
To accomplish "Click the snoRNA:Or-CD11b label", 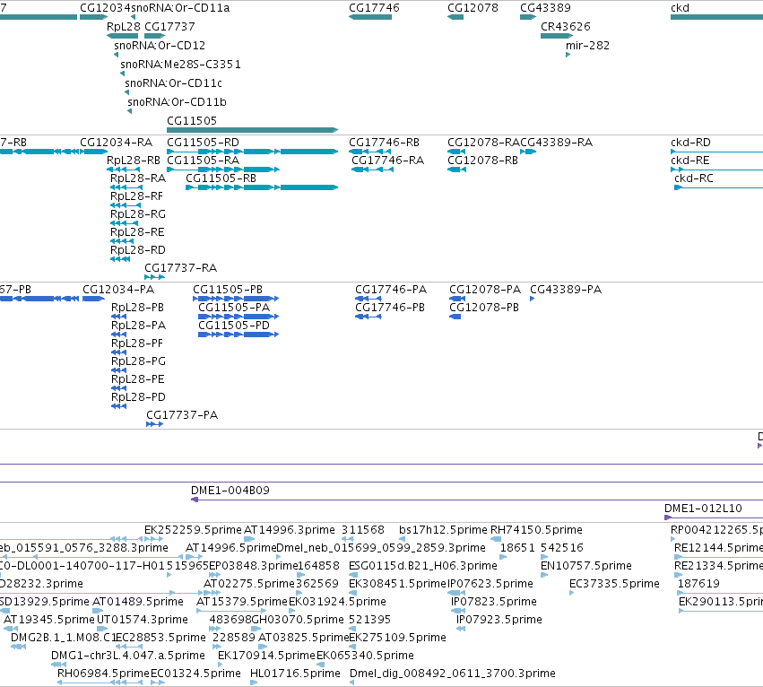I will point(177,101).
